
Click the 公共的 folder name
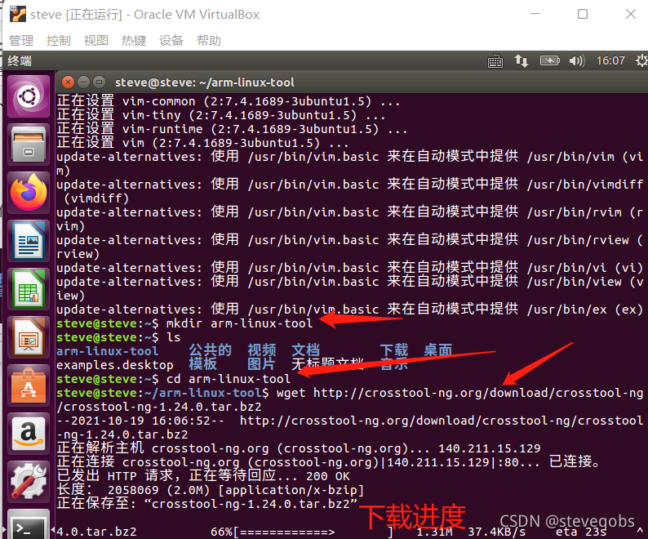pos(211,350)
